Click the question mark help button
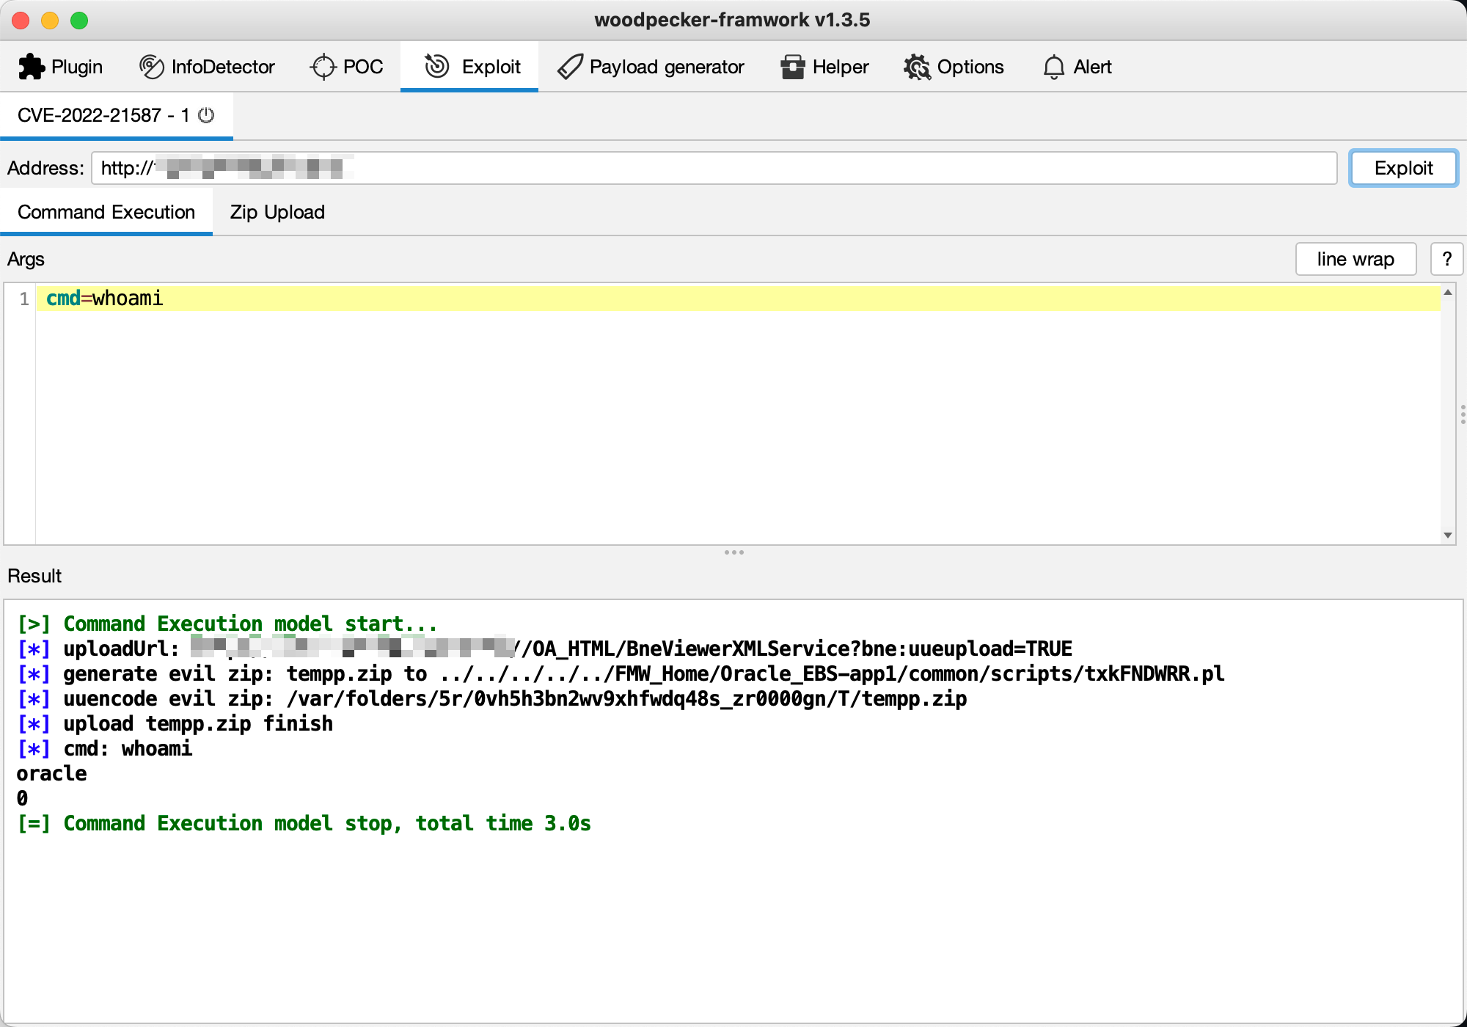Viewport: 1467px width, 1027px height. tap(1446, 259)
